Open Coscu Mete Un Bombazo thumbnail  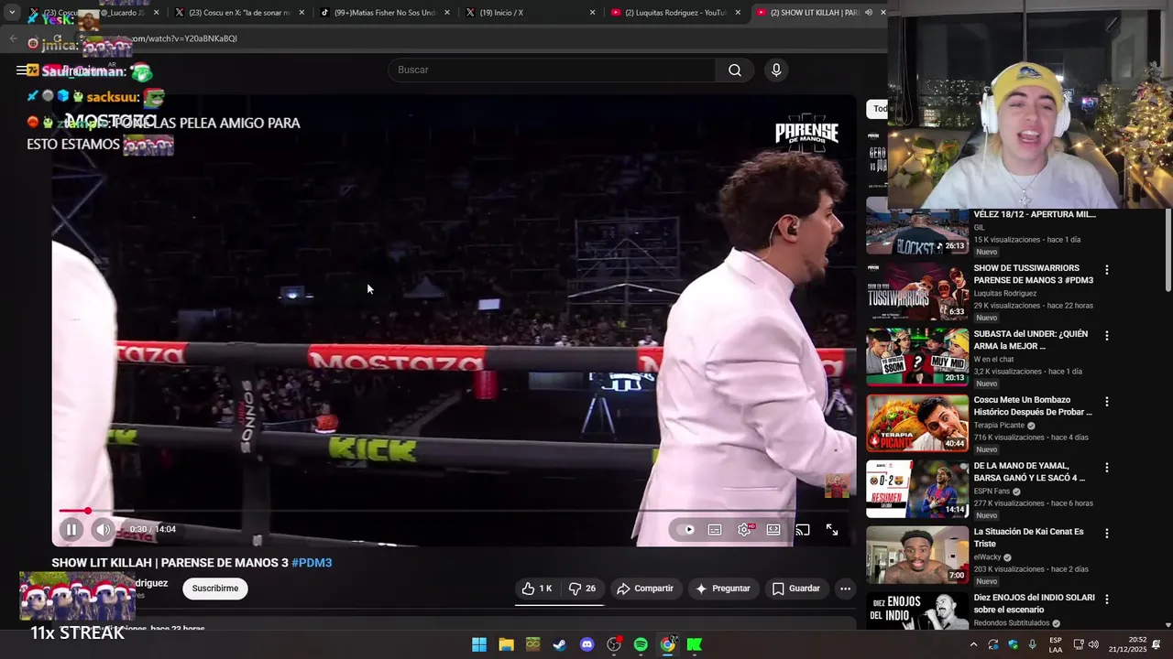[x=917, y=423]
